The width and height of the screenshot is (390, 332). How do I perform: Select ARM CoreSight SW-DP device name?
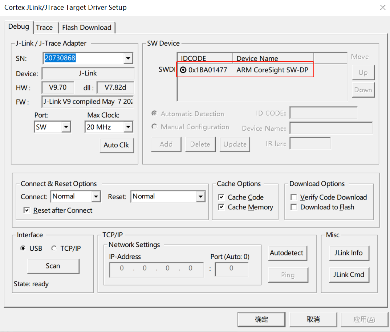click(272, 70)
